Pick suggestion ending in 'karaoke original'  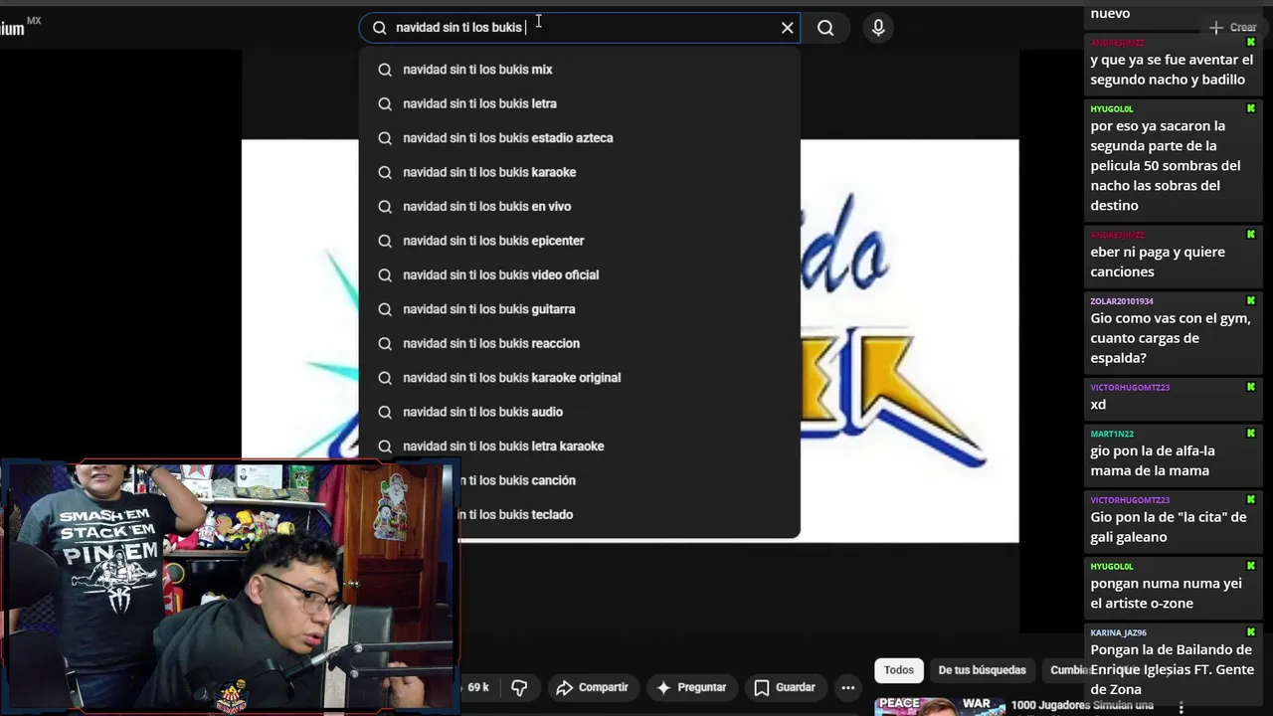coord(580,378)
